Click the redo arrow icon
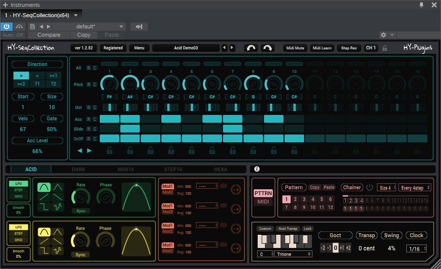441x269 pixels. (267, 48)
